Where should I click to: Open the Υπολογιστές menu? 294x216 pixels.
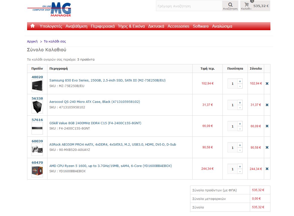(51, 26)
